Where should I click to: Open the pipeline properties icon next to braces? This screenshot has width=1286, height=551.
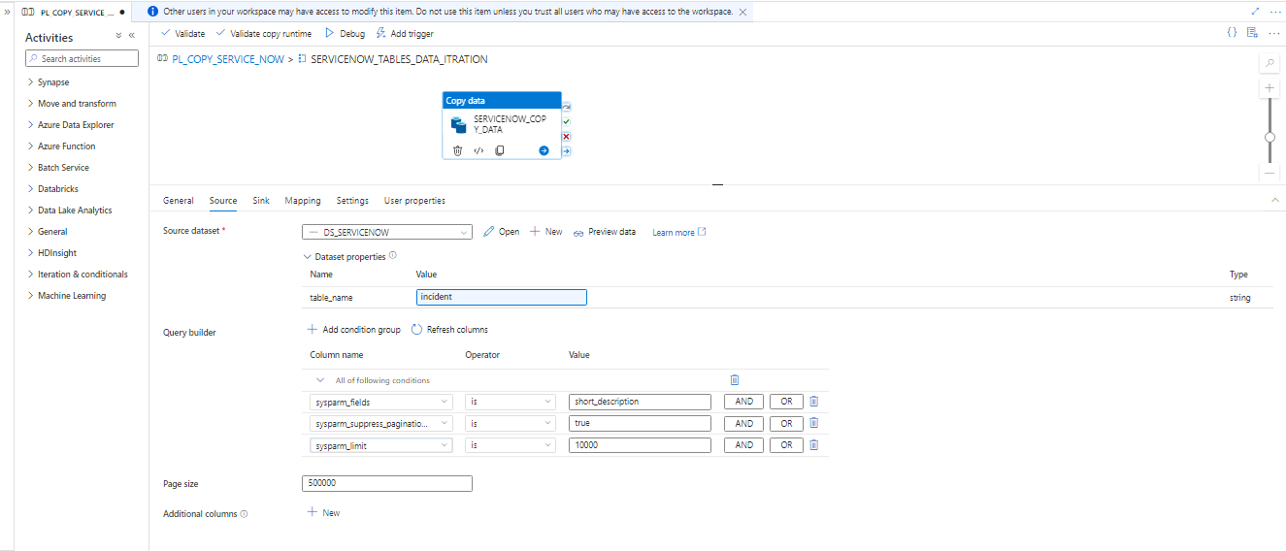1252,33
